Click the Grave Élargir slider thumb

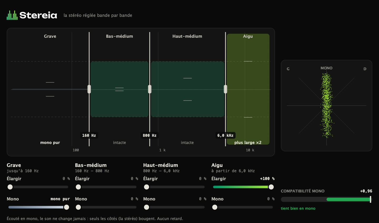pos(10,187)
